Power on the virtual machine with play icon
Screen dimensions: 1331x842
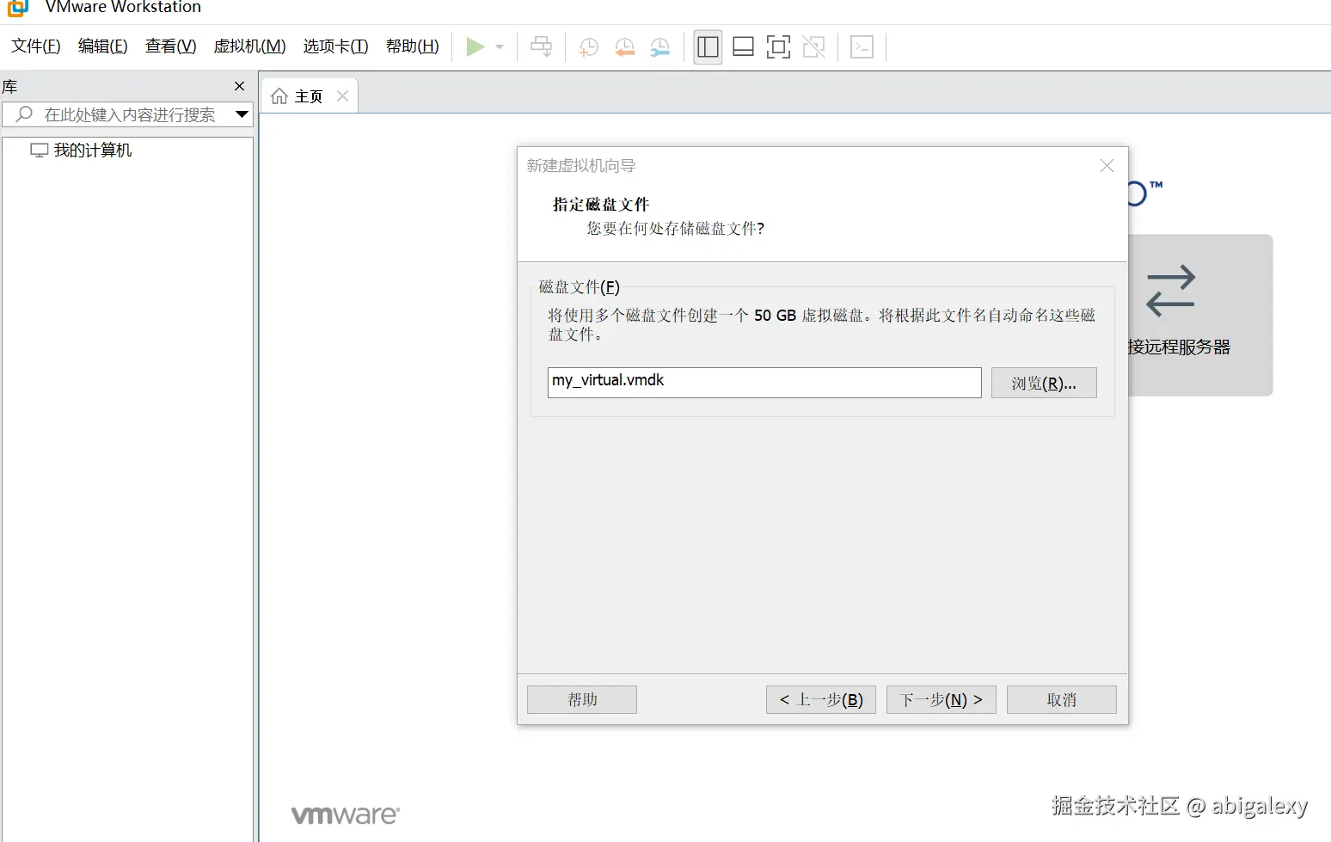[x=476, y=47]
